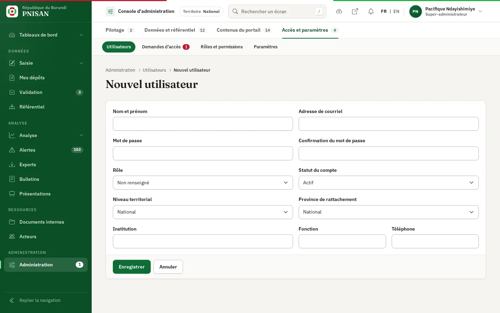Open the external link icon in header

pyautogui.click(x=355, y=11)
